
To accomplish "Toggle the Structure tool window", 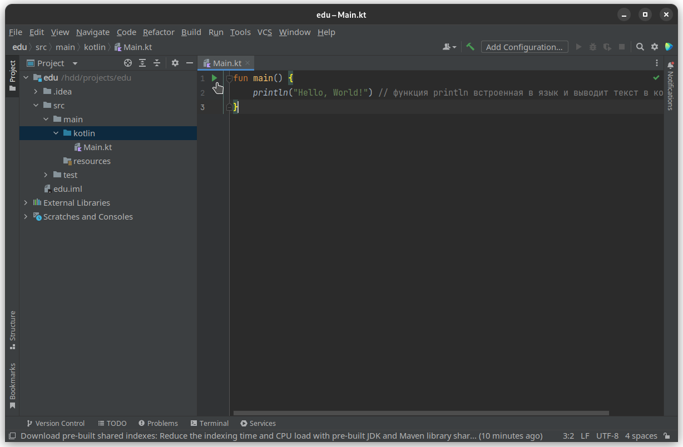I will 12,330.
